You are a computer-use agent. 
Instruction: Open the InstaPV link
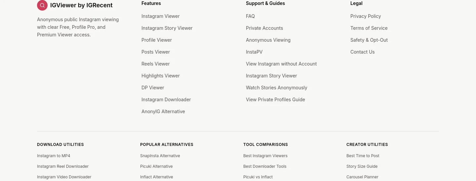pyautogui.click(x=254, y=52)
